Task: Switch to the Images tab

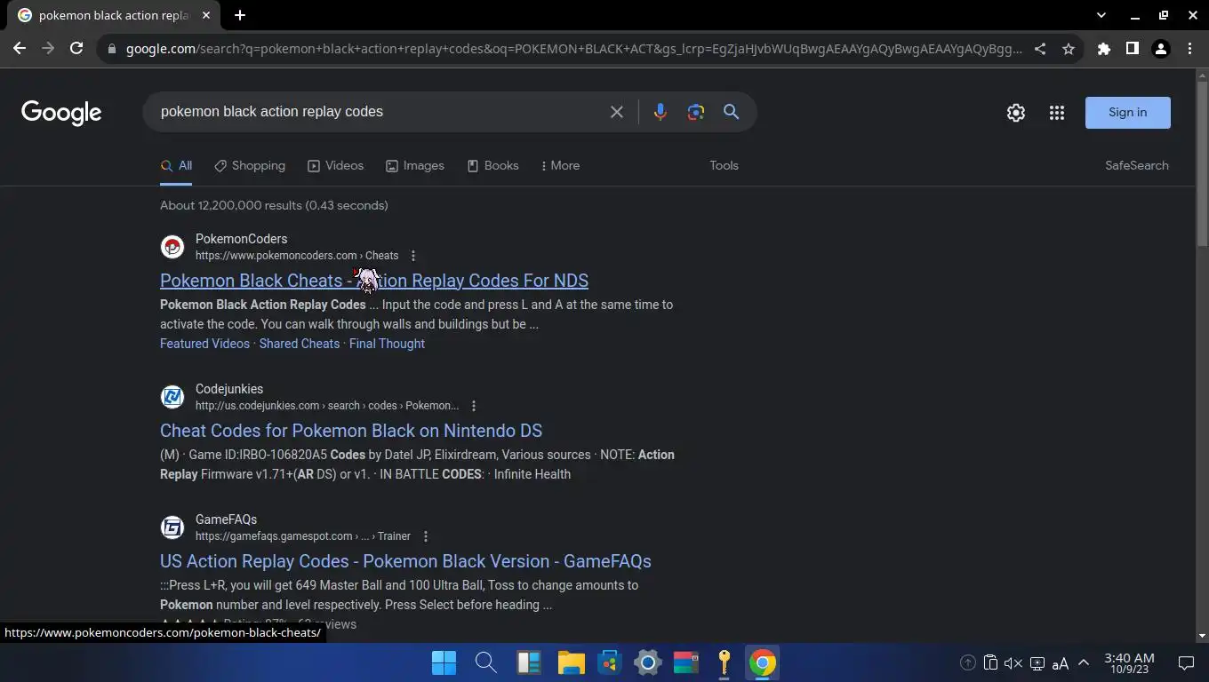Action: tap(414, 166)
